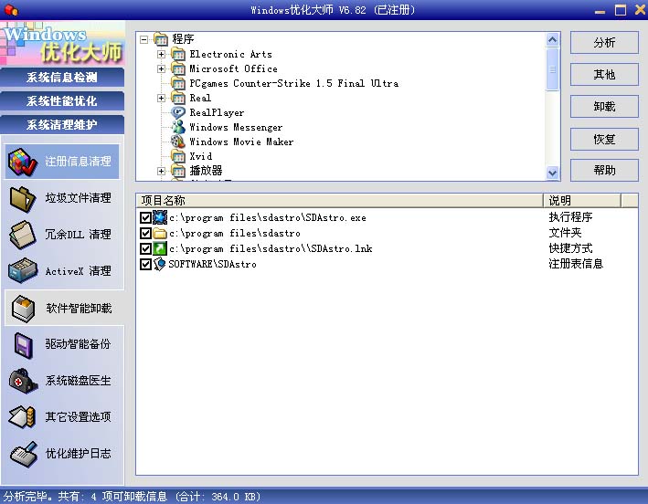Viewport: 648px width, 504px height.
Task: Click the Xvid folder icon
Action: (178, 156)
